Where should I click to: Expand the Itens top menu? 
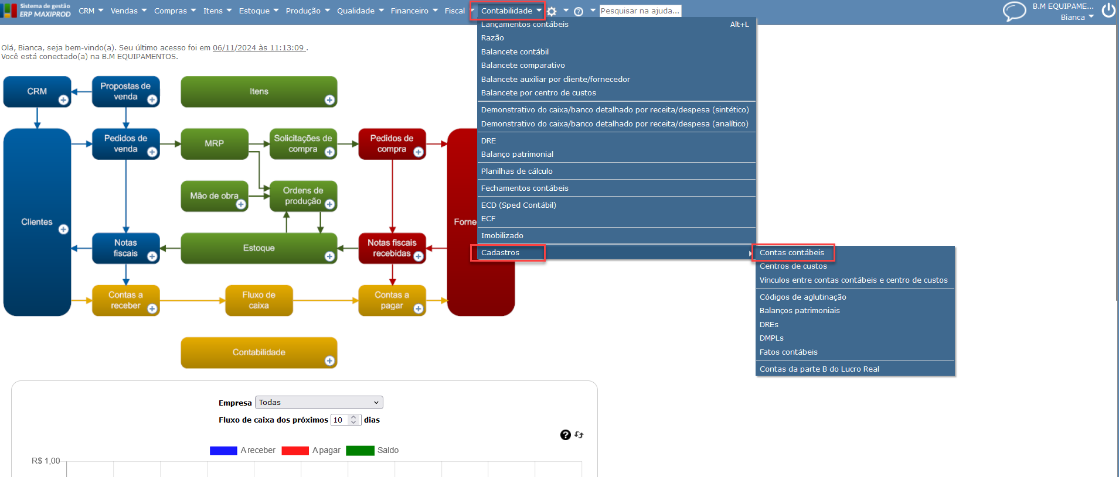pos(217,11)
